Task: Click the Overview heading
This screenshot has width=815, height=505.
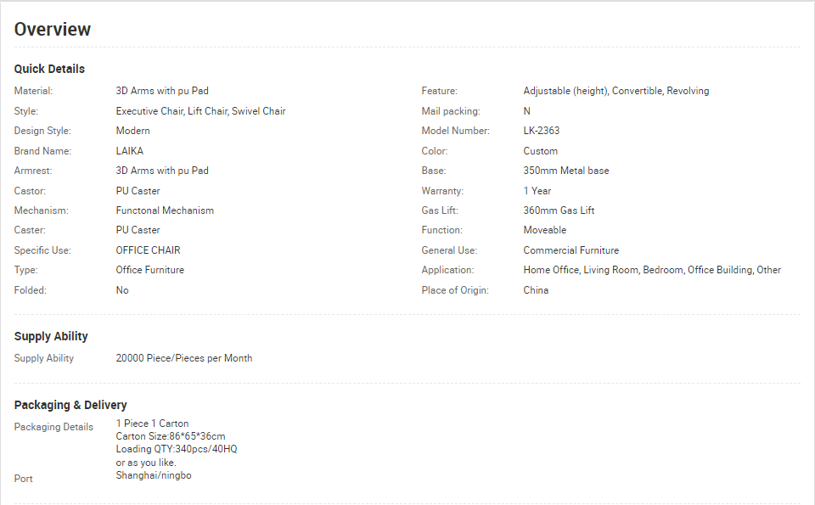Action: tap(53, 30)
